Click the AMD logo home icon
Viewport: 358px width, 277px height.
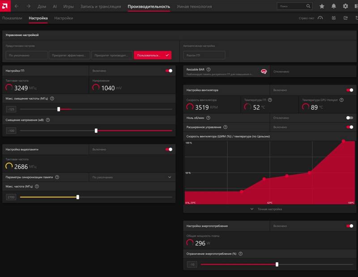click(x=5, y=6)
